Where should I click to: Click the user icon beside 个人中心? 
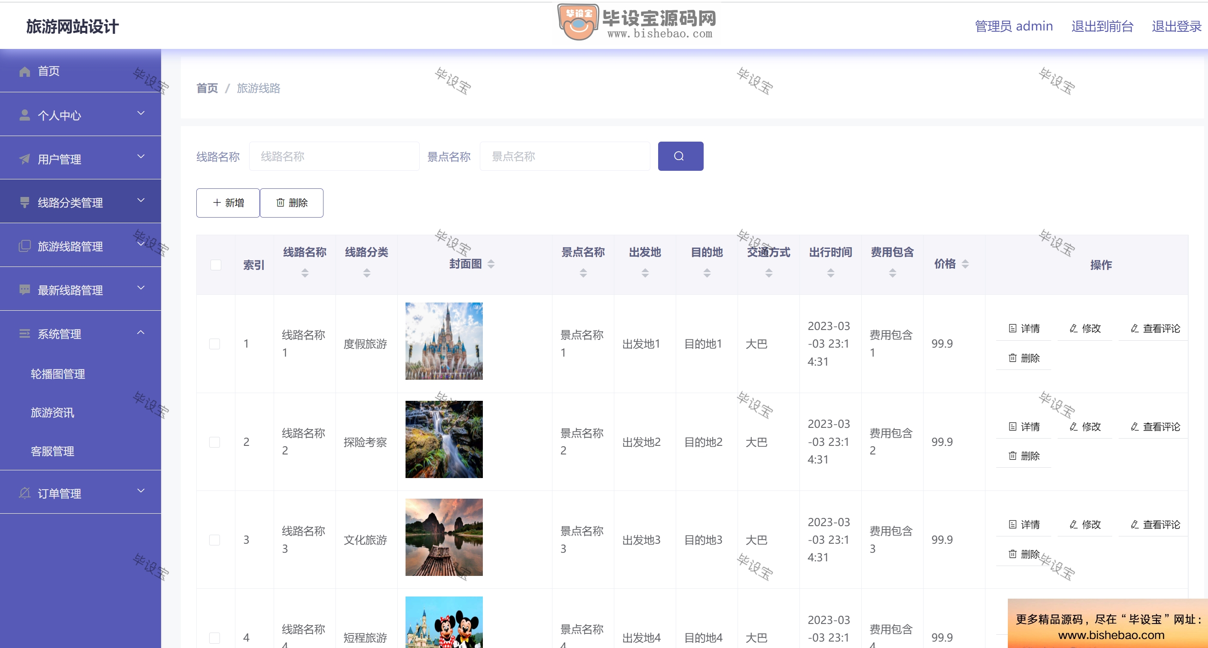point(25,115)
